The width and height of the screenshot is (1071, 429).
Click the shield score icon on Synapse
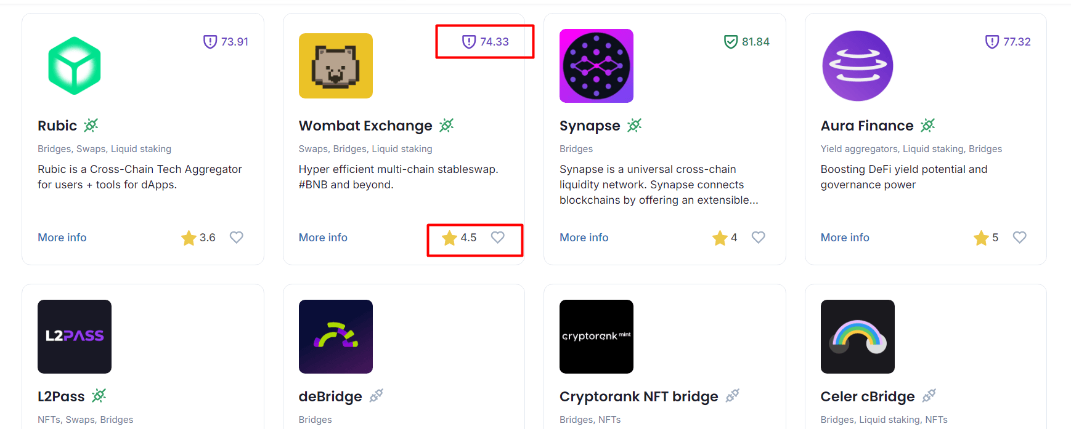click(731, 42)
